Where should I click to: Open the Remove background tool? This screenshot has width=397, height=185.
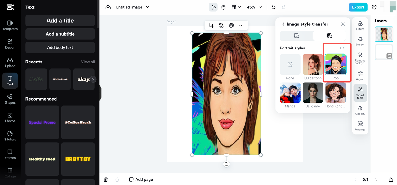pos(360,58)
